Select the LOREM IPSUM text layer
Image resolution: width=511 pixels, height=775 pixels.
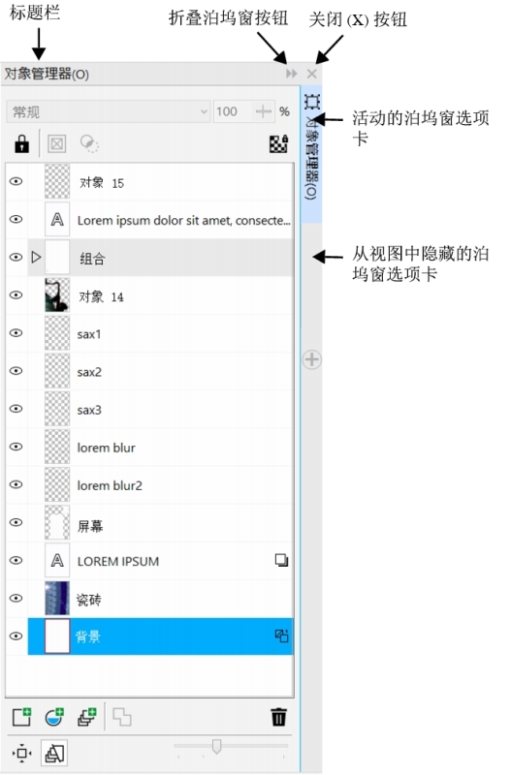pyautogui.click(x=149, y=561)
